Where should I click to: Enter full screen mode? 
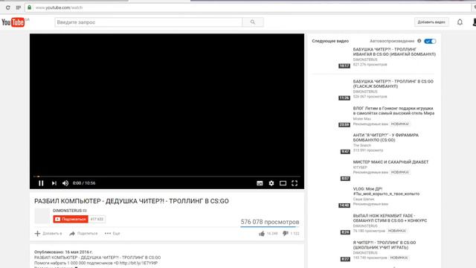click(x=295, y=183)
